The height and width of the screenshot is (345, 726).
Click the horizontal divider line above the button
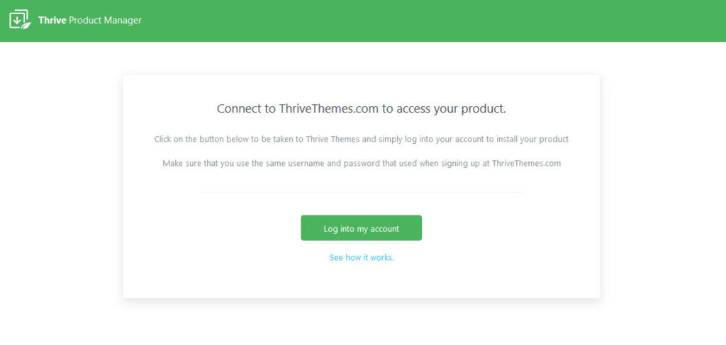(x=361, y=193)
